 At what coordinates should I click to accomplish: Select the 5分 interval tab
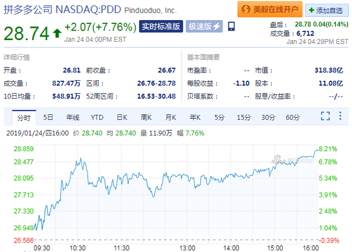(x=219, y=117)
